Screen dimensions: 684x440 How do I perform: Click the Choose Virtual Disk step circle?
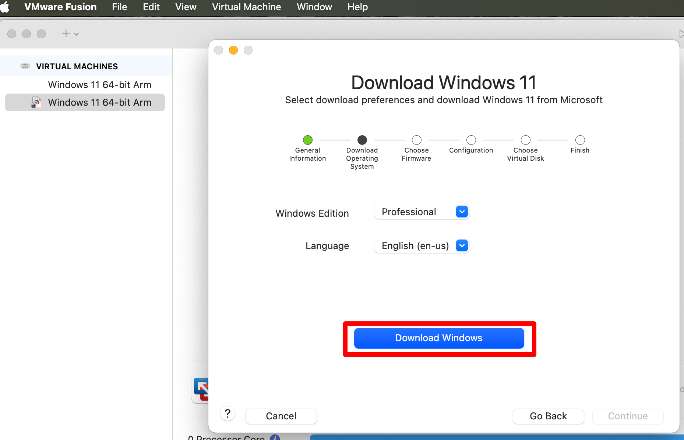[526, 140]
